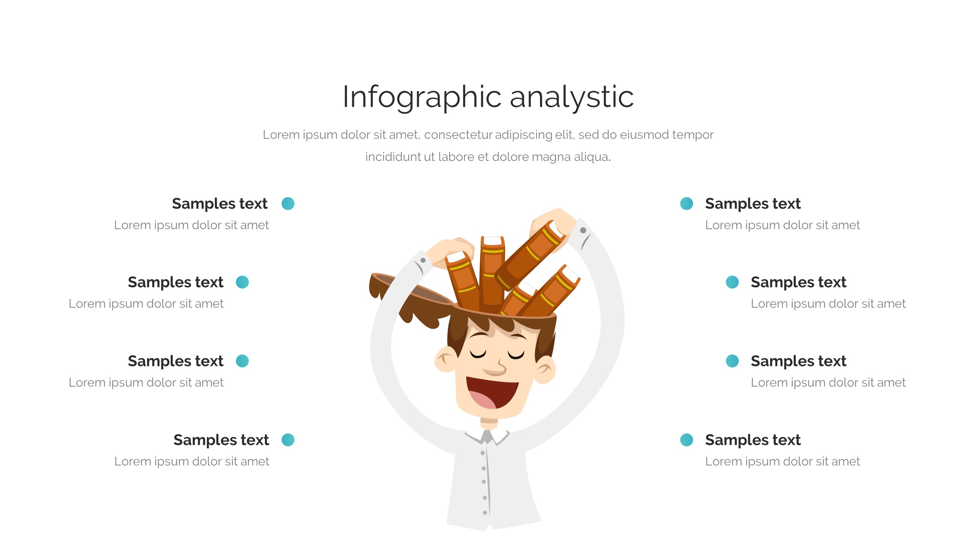This screenshot has width=977, height=549.
Task: Select the teal bullet before the bottom-right heading
Action: click(687, 440)
